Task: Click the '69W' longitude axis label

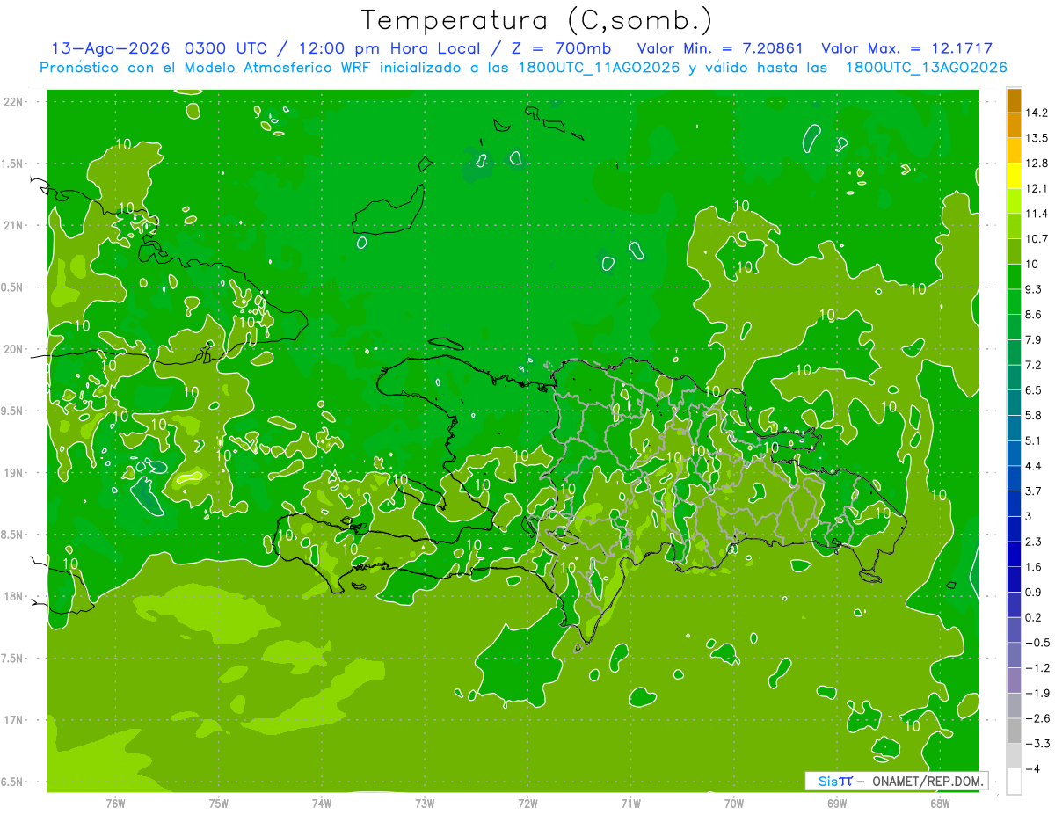Action: pyautogui.click(x=836, y=803)
